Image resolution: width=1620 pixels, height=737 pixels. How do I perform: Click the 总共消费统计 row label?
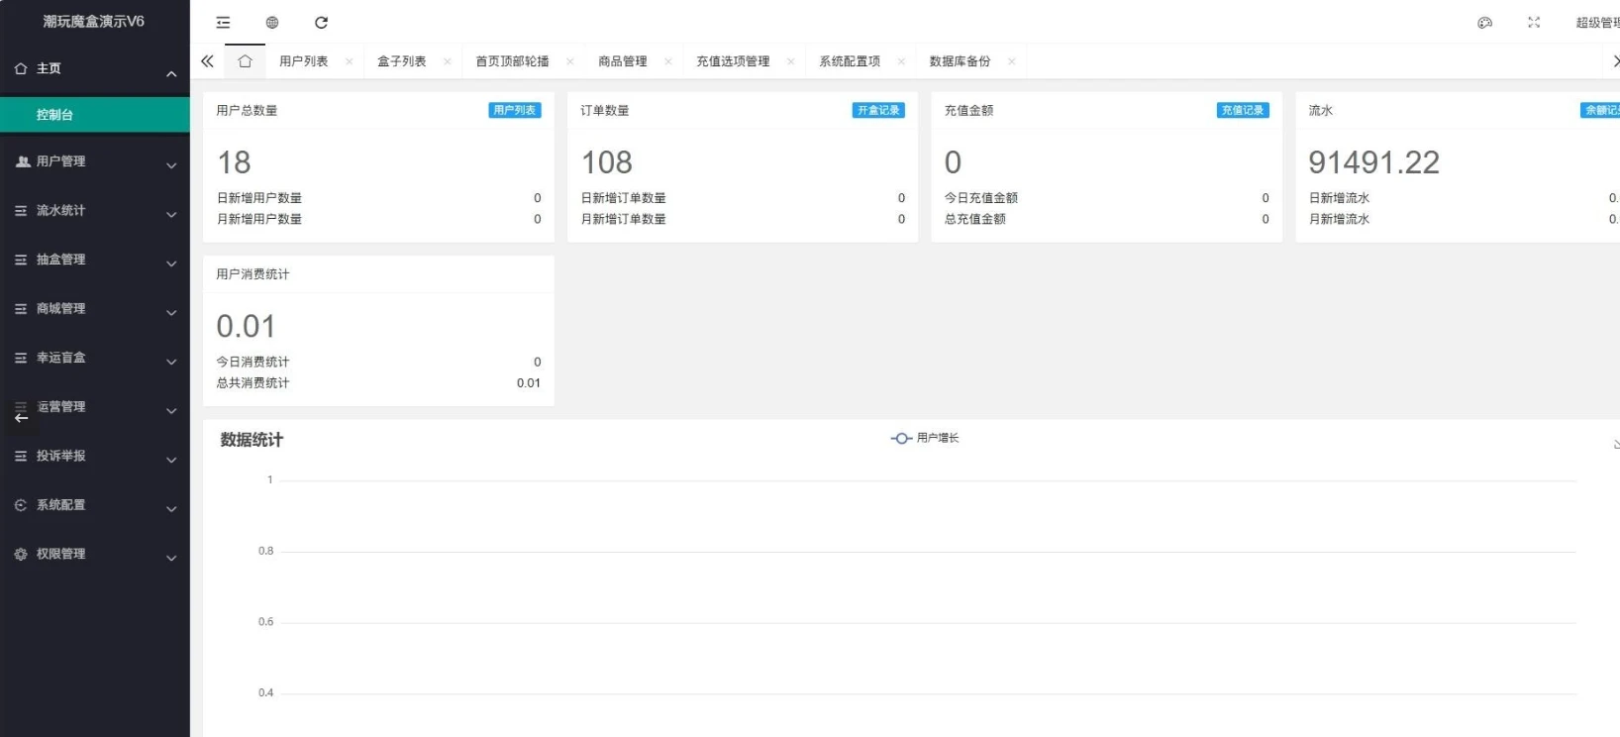point(253,383)
